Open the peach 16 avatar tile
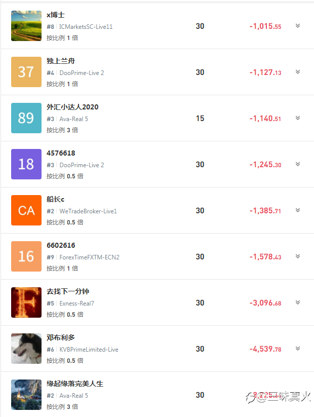 26,256
